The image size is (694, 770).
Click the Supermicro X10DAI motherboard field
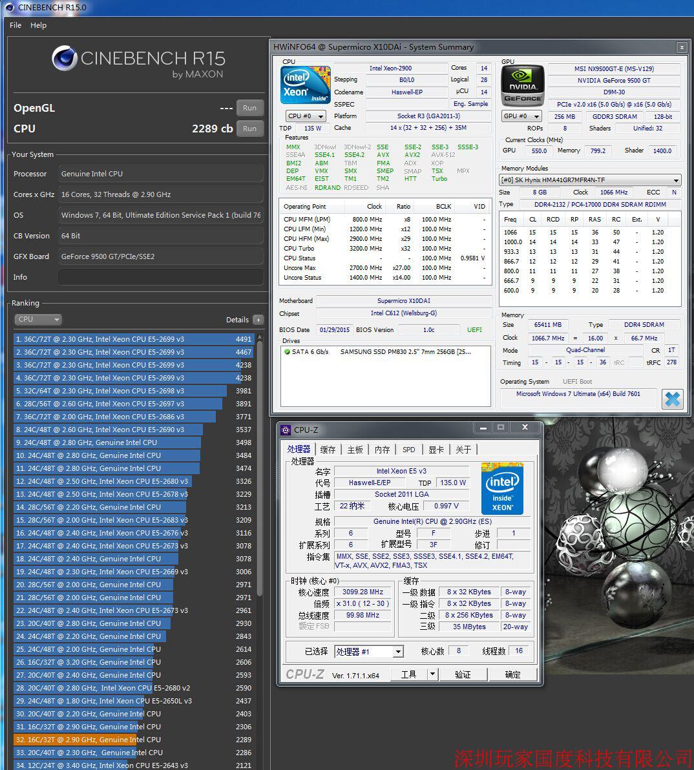(404, 300)
